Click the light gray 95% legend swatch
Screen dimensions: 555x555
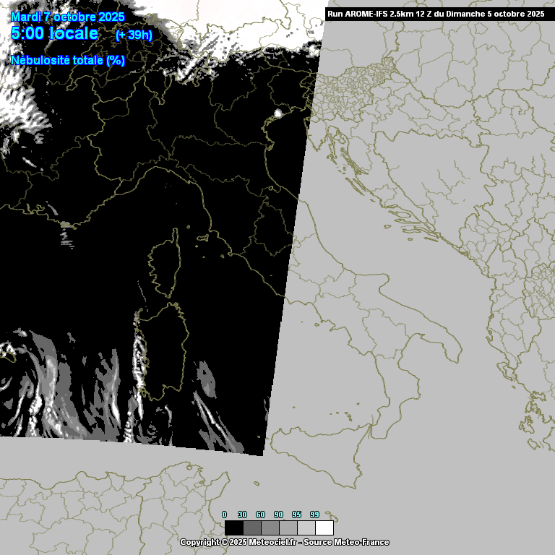tap(306, 528)
